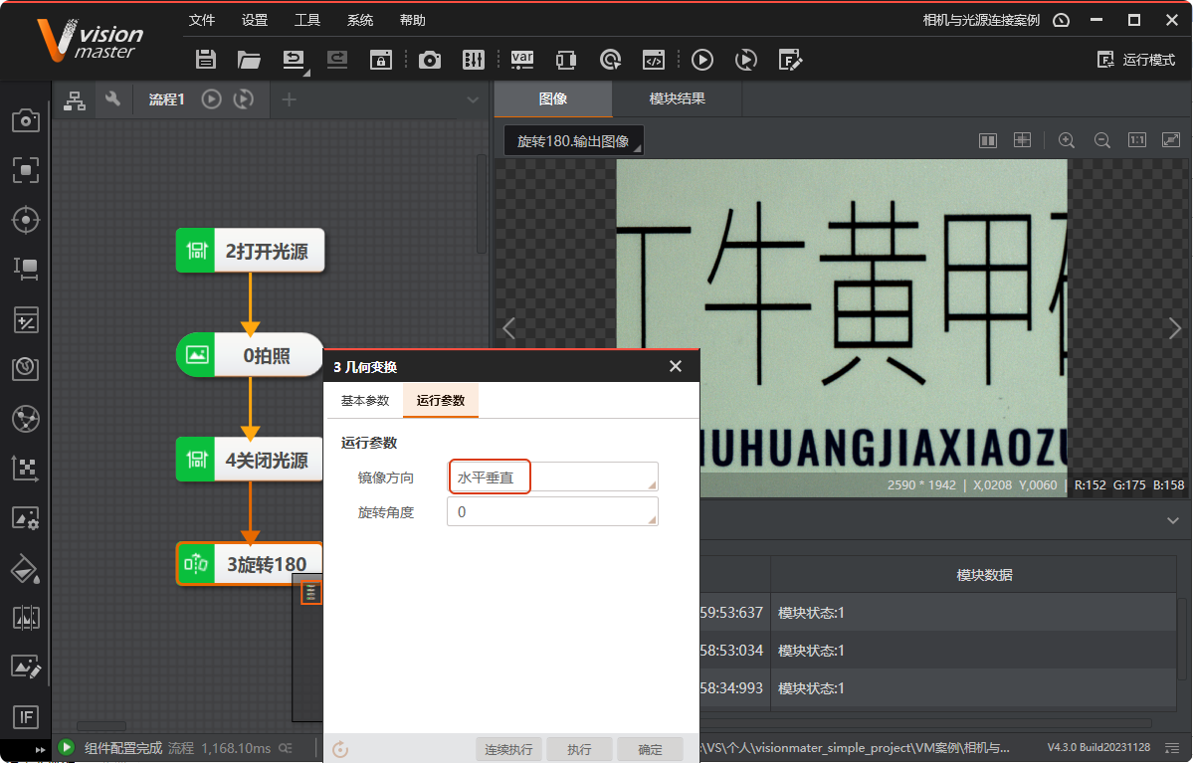Open the run interface editor icon

(790, 60)
